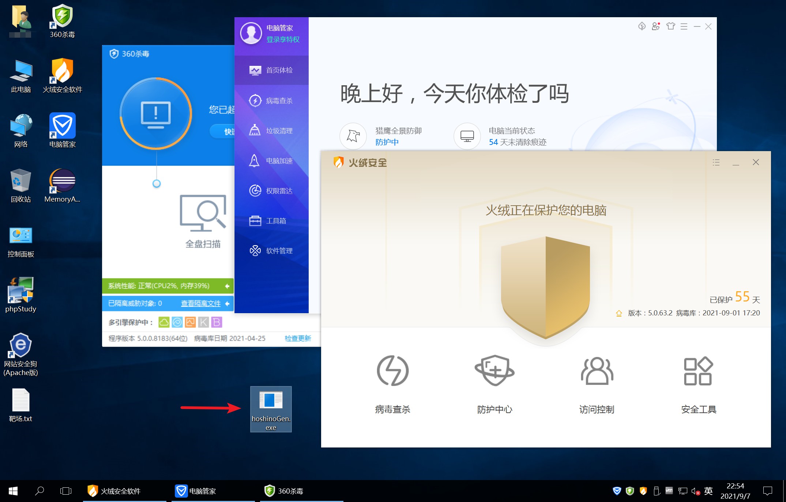Screen dimensions: 786x502
Task: Click 登录享特权 login link
Action: tap(283, 40)
